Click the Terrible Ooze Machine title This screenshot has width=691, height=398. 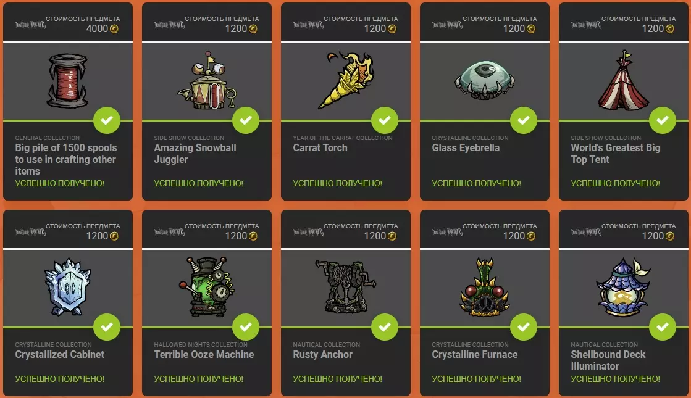pyautogui.click(x=204, y=354)
